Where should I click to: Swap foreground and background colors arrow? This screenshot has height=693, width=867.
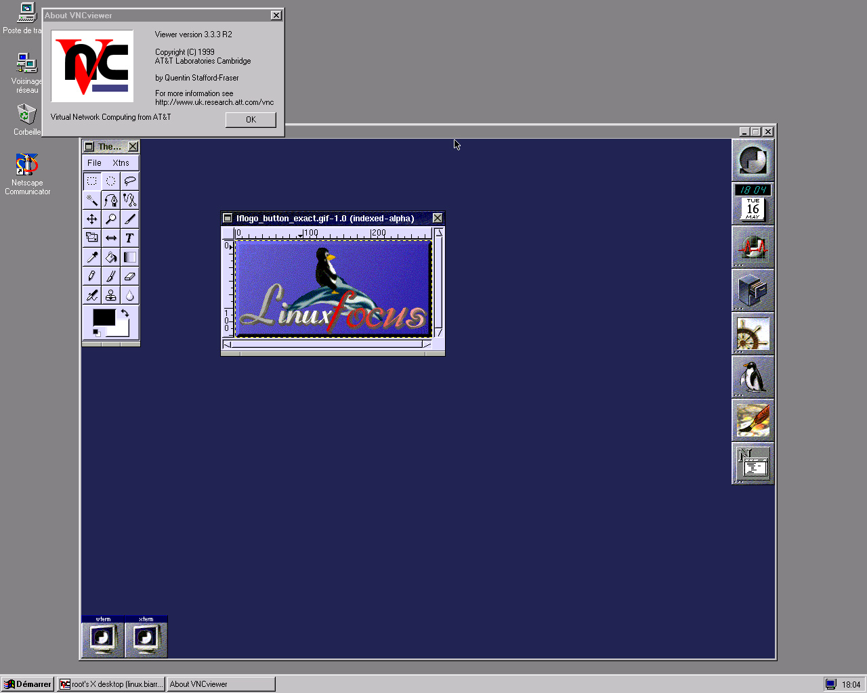tap(125, 313)
